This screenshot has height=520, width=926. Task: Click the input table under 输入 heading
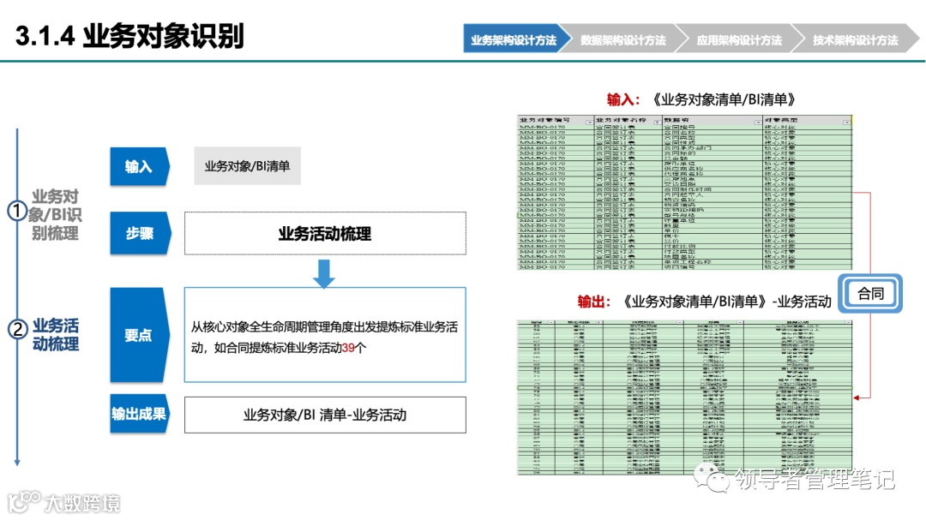point(685,193)
